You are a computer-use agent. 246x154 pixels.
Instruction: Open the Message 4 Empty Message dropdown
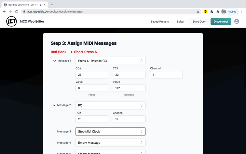pos(110,143)
